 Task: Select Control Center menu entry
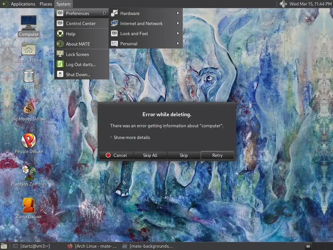(x=82, y=23)
